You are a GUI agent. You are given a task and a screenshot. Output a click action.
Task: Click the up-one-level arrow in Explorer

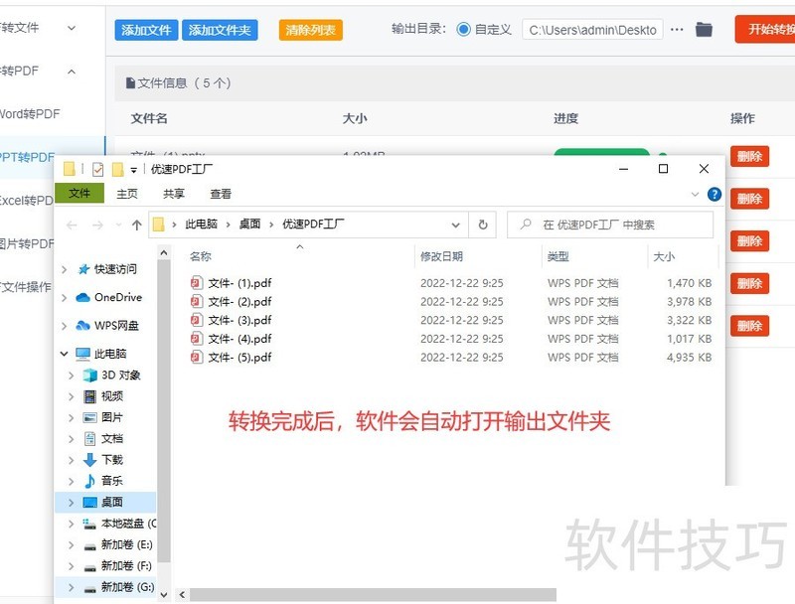click(x=136, y=225)
